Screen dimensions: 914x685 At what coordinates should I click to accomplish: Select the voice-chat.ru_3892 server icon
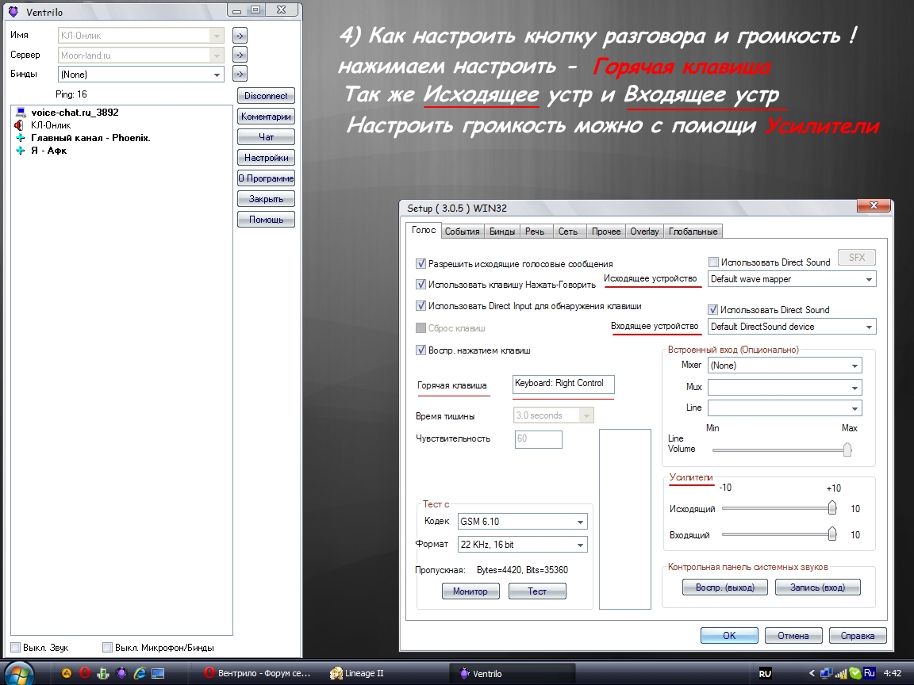pyautogui.click(x=21, y=113)
